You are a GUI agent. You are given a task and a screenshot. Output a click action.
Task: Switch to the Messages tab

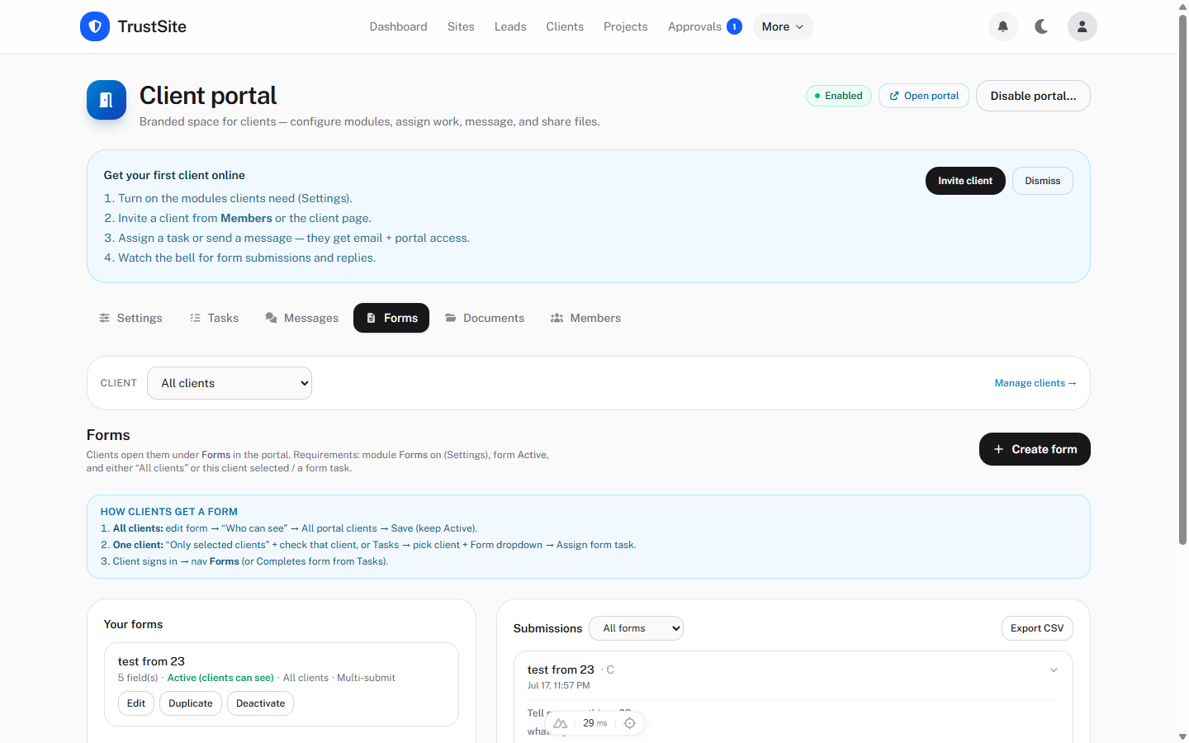tap(301, 318)
